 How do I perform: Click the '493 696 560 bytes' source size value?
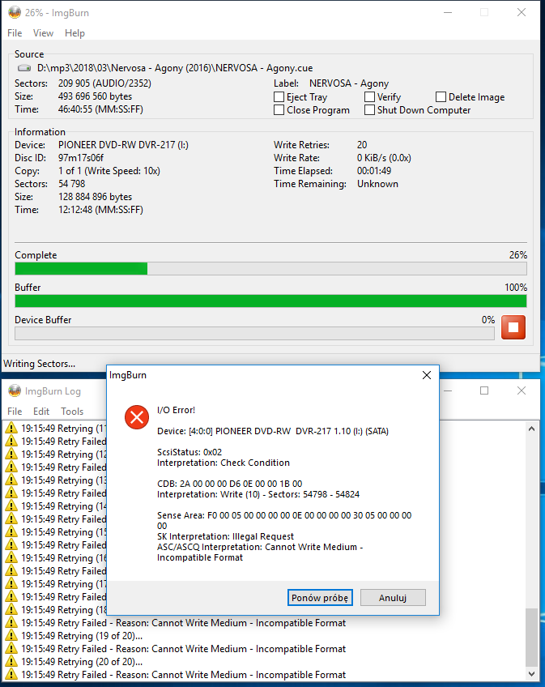[95, 96]
